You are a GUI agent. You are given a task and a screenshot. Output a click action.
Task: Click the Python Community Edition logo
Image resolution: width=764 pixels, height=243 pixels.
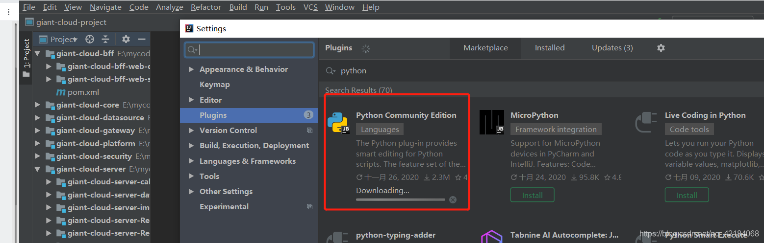click(338, 122)
